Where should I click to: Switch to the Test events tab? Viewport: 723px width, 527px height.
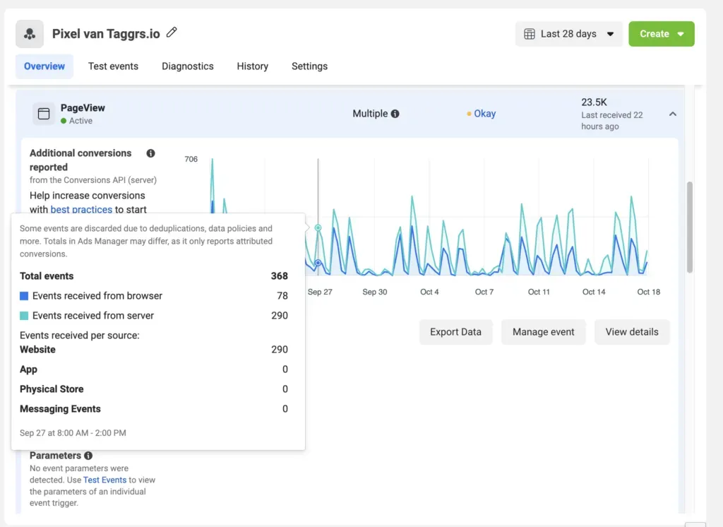coord(113,66)
